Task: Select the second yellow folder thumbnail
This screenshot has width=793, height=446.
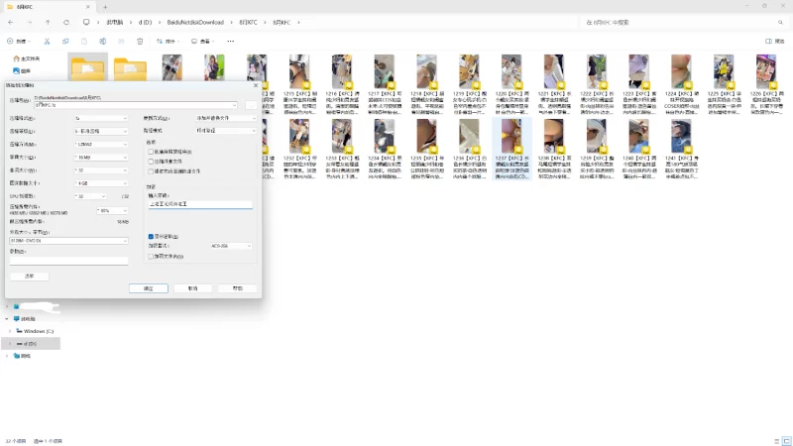Action: coord(130,68)
